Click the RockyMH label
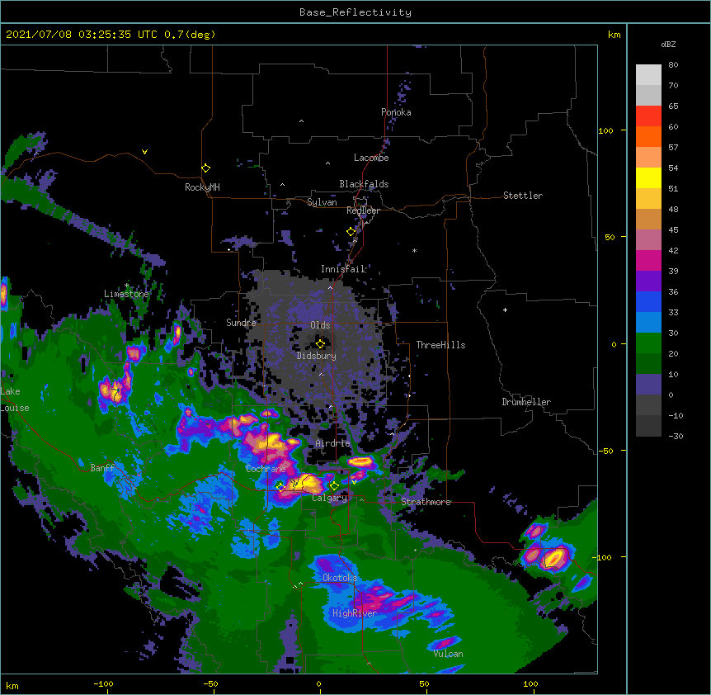 coord(202,187)
